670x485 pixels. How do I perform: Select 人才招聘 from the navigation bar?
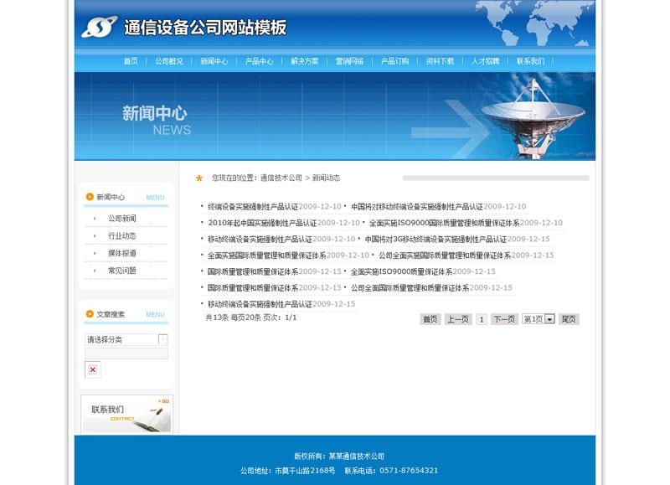(485, 61)
